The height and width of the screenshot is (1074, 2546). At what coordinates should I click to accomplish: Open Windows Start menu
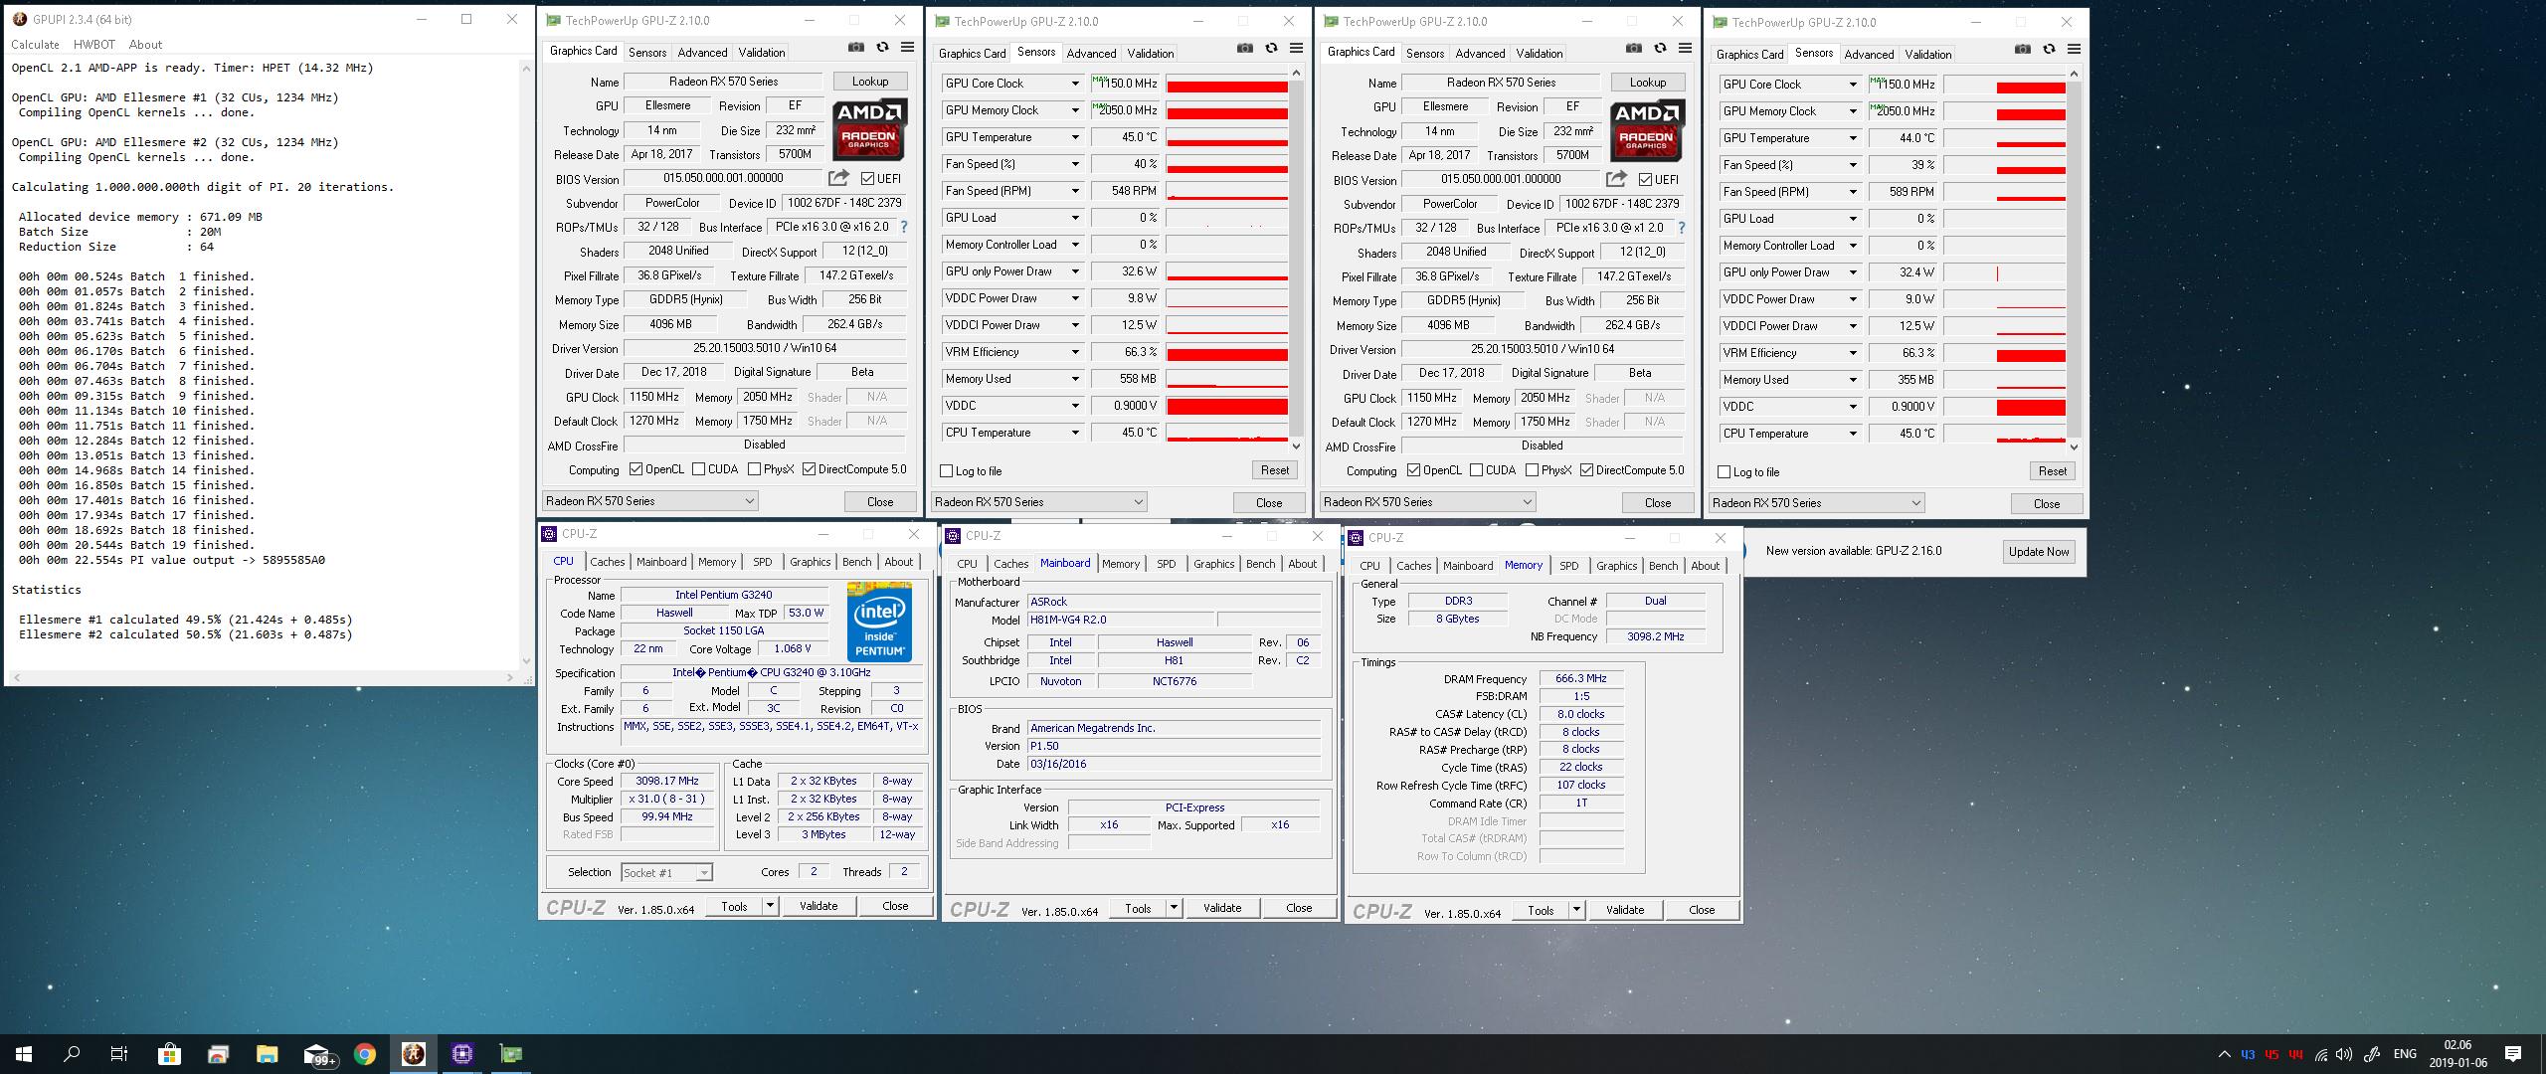click(x=24, y=1054)
